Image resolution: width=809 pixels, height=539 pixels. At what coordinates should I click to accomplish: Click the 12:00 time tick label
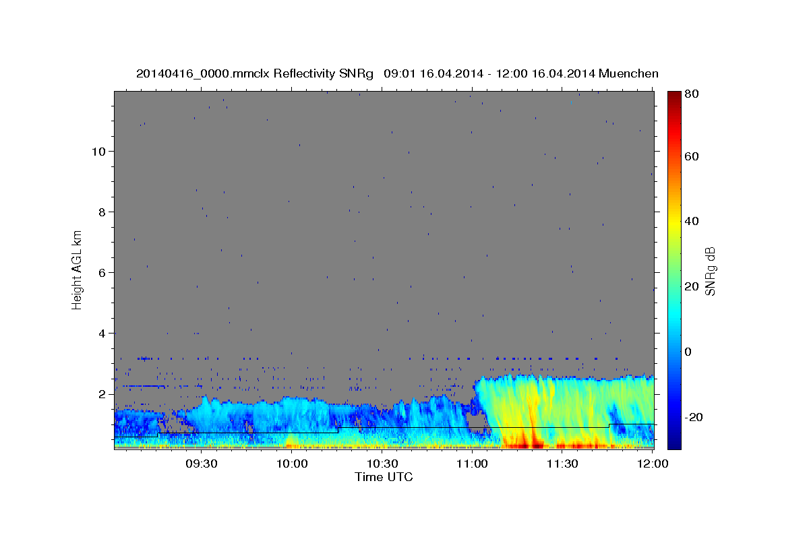[653, 464]
